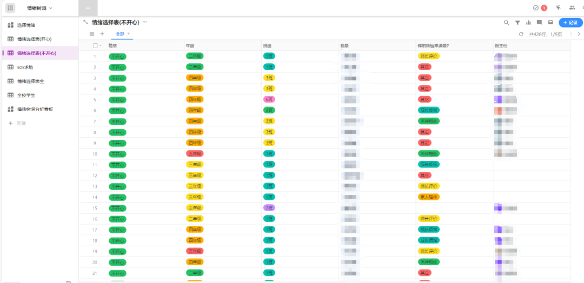Click row number 8
Viewport: 584px width, 283px height.
95,132
